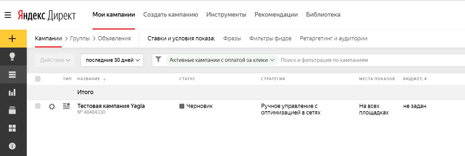Open the gear settings for Тестовая кампания Yagla
Screen dimensions: 465x156
click(x=52, y=106)
